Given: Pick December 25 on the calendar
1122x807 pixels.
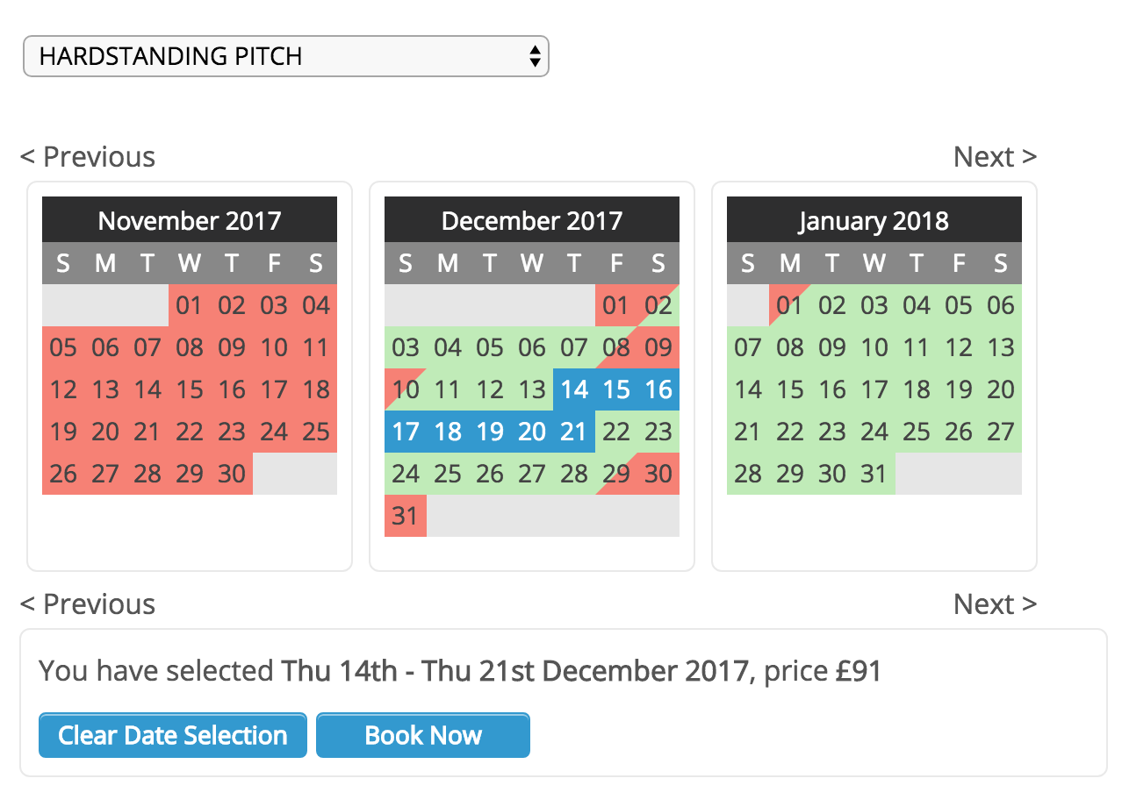Looking at the screenshot, I should (x=448, y=474).
